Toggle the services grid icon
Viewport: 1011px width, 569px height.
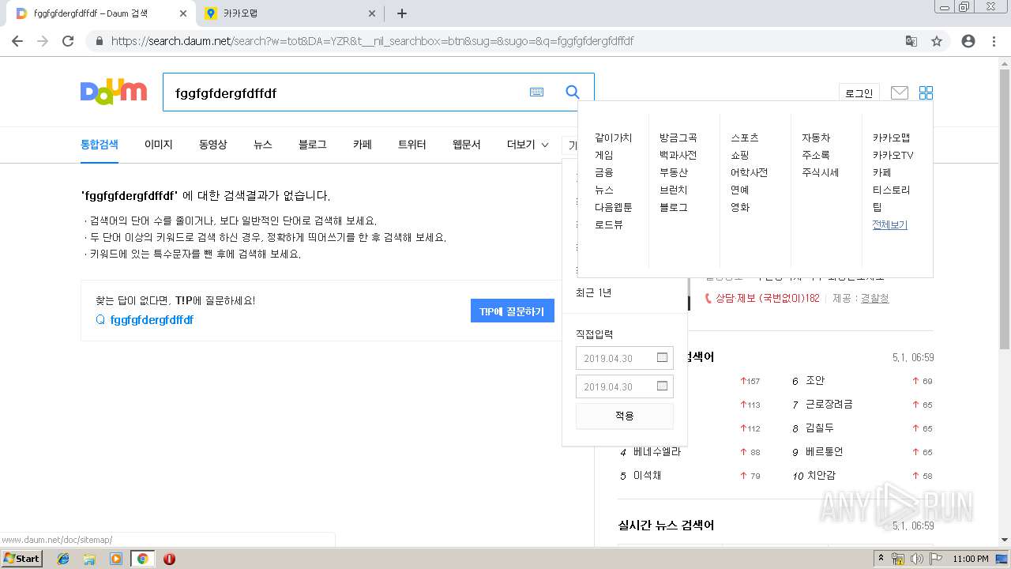[926, 93]
